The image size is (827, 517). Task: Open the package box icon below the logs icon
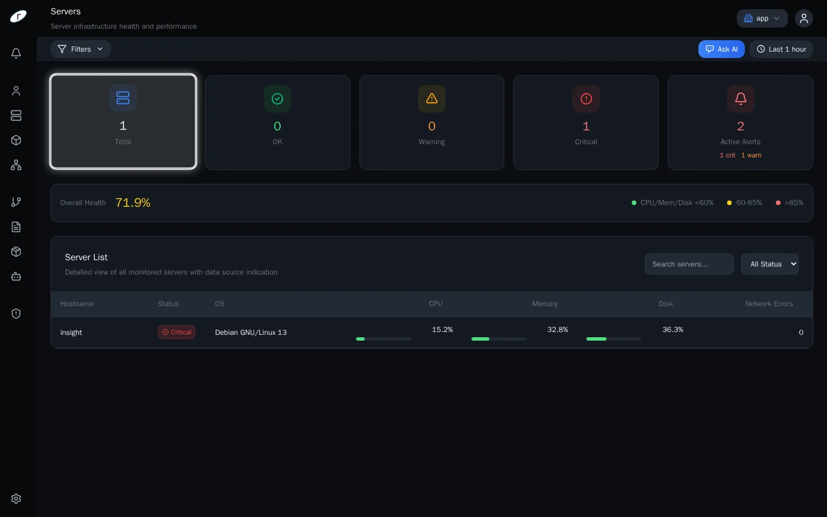coord(16,252)
